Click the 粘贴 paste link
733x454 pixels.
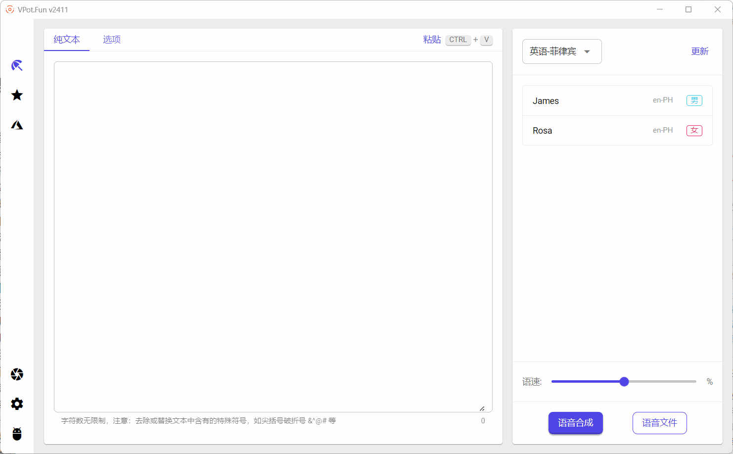(x=431, y=40)
